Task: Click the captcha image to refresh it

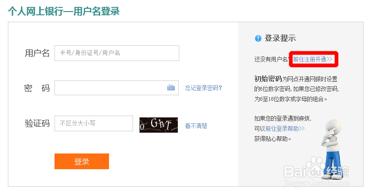Action: point(158,124)
